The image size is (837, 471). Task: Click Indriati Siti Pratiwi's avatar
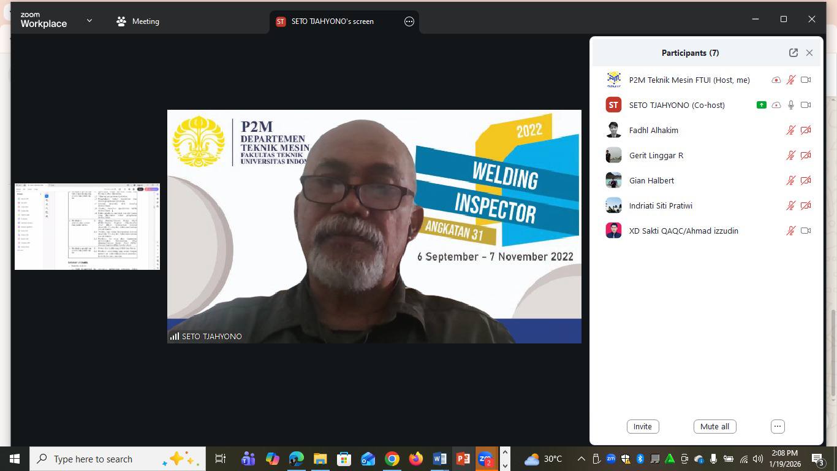click(x=613, y=205)
